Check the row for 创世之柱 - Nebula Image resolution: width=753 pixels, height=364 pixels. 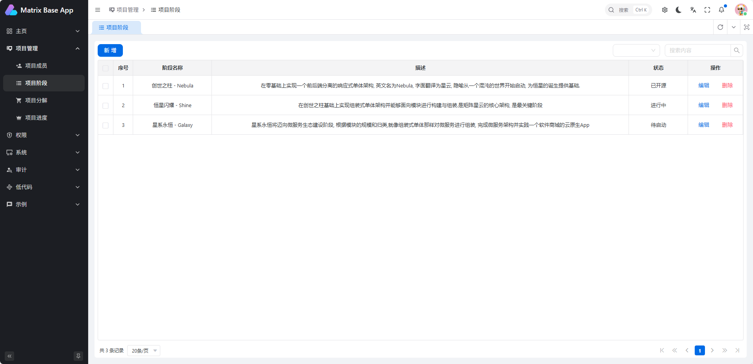point(106,86)
